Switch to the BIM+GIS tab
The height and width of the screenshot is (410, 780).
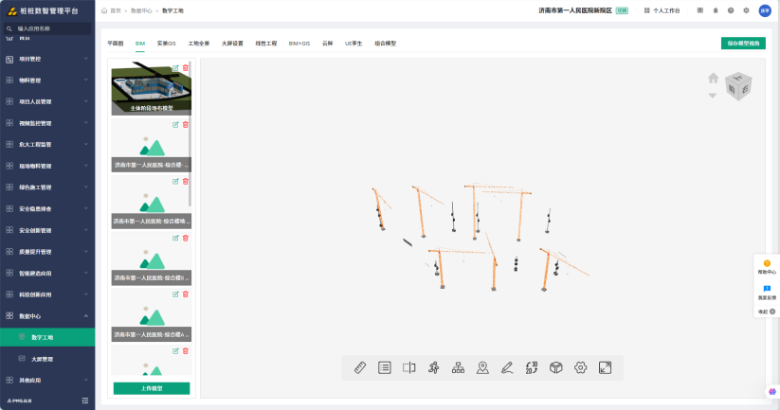[x=299, y=44]
